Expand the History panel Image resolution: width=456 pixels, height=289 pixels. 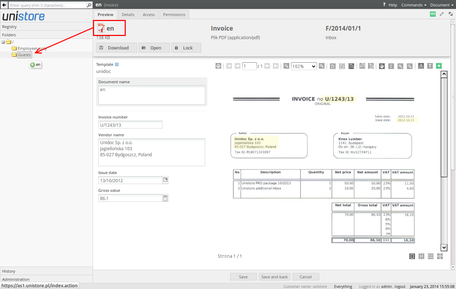tap(46, 271)
